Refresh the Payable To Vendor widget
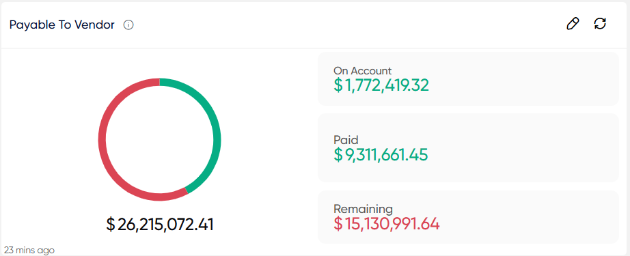 coord(600,24)
